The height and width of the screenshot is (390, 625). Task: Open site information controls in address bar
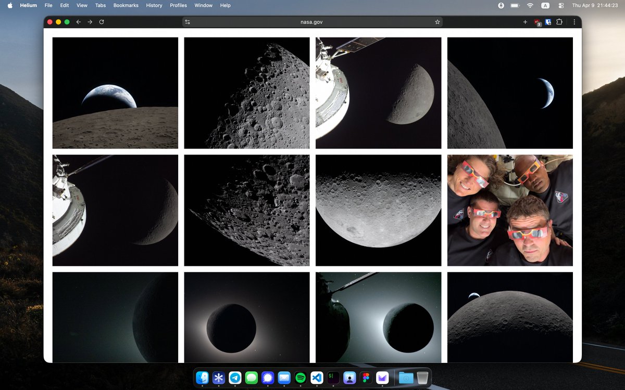(x=187, y=22)
